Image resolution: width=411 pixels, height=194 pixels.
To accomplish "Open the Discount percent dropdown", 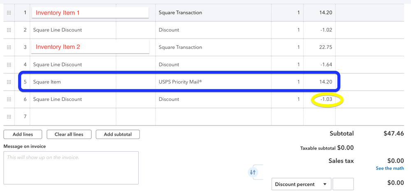I will click(301, 184).
